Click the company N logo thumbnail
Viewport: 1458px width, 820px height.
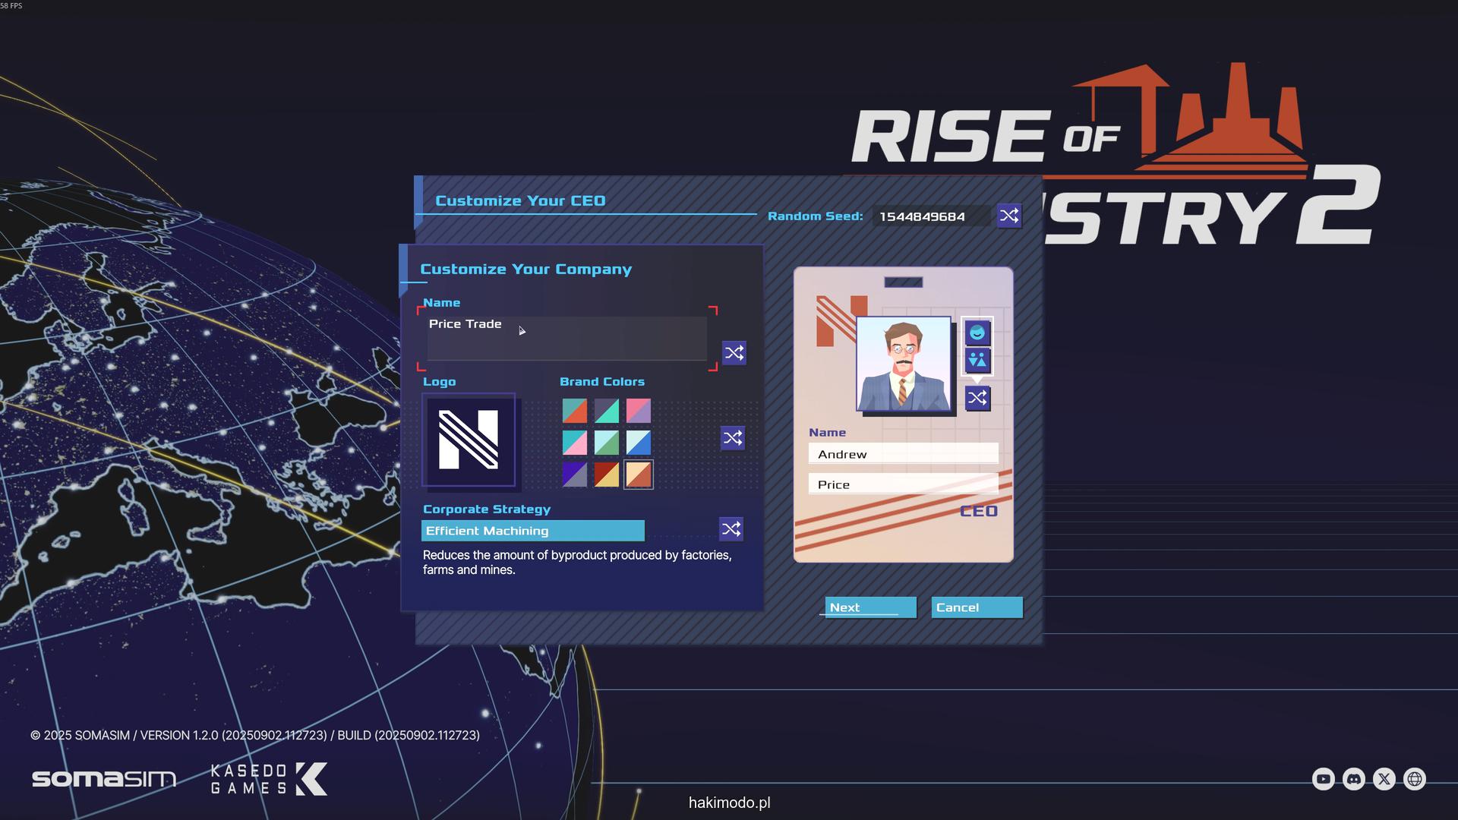[469, 440]
